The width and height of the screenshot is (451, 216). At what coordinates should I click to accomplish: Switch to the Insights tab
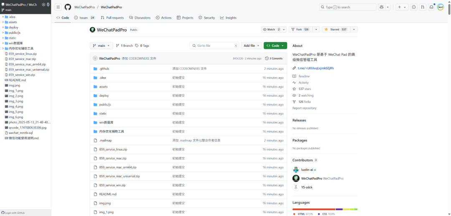coord(228,18)
